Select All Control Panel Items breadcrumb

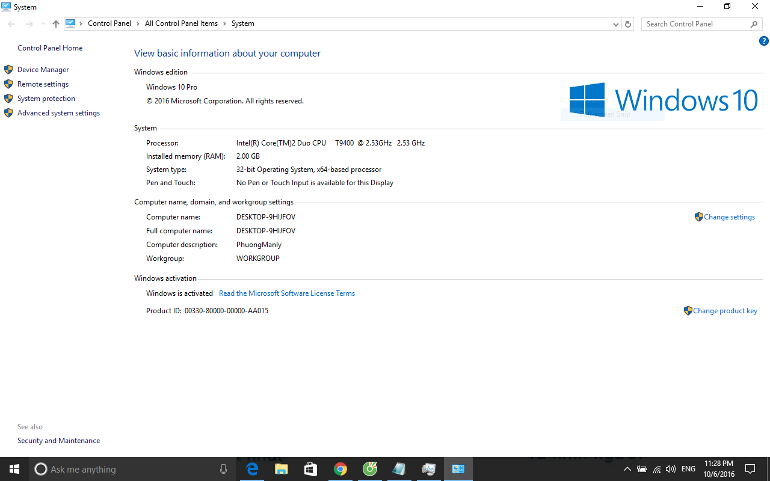[x=181, y=23]
